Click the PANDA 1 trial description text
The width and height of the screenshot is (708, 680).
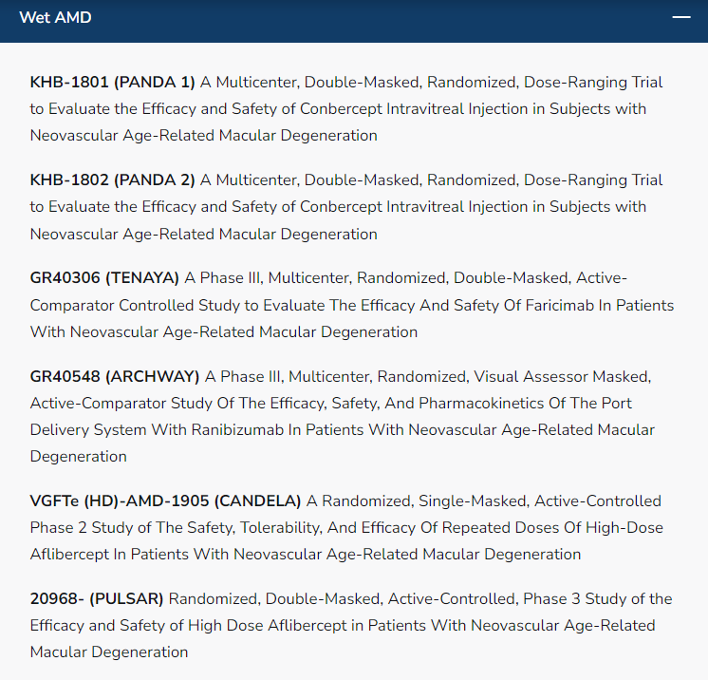[346, 109]
